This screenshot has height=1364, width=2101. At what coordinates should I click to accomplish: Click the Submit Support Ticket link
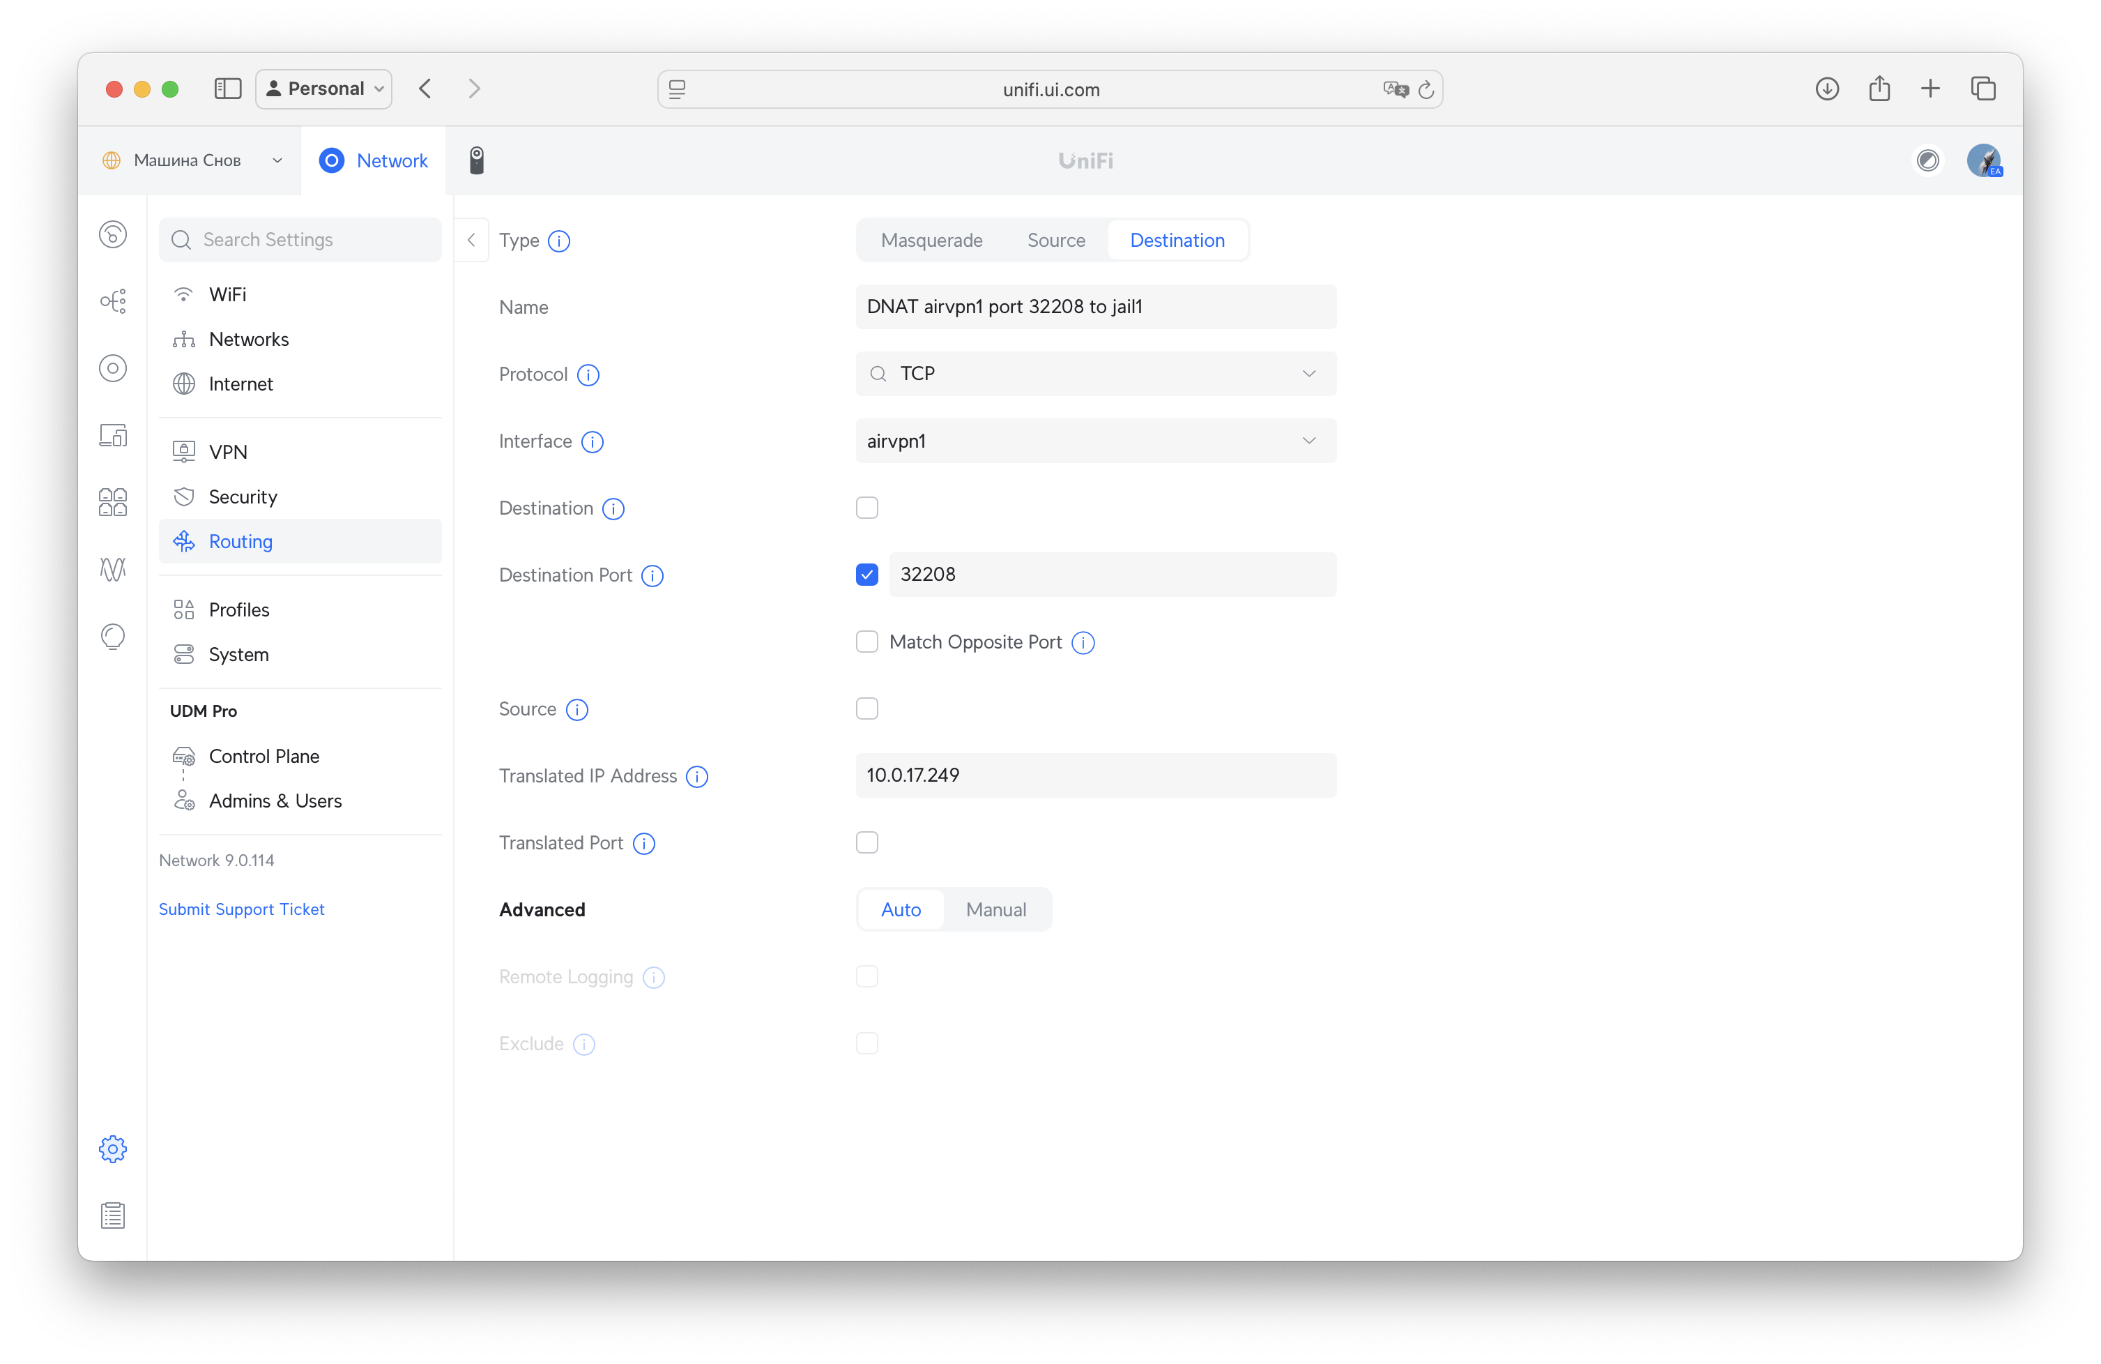(241, 909)
